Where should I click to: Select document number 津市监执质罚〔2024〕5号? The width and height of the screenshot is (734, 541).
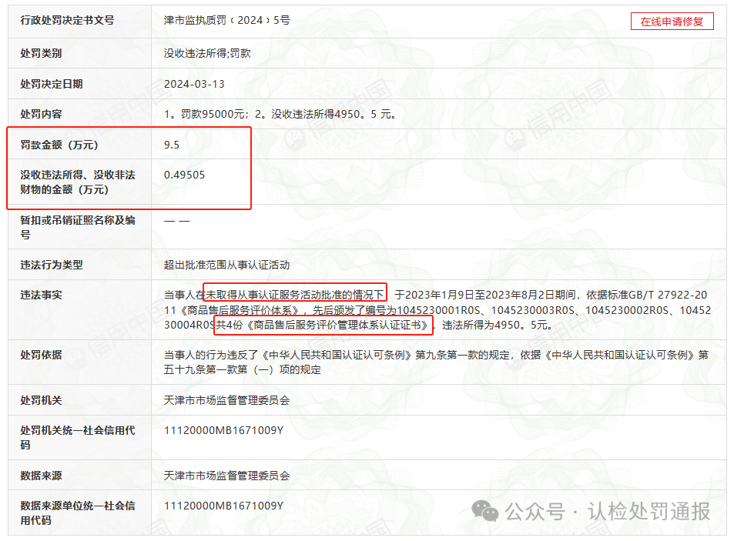tap(227, 20)
